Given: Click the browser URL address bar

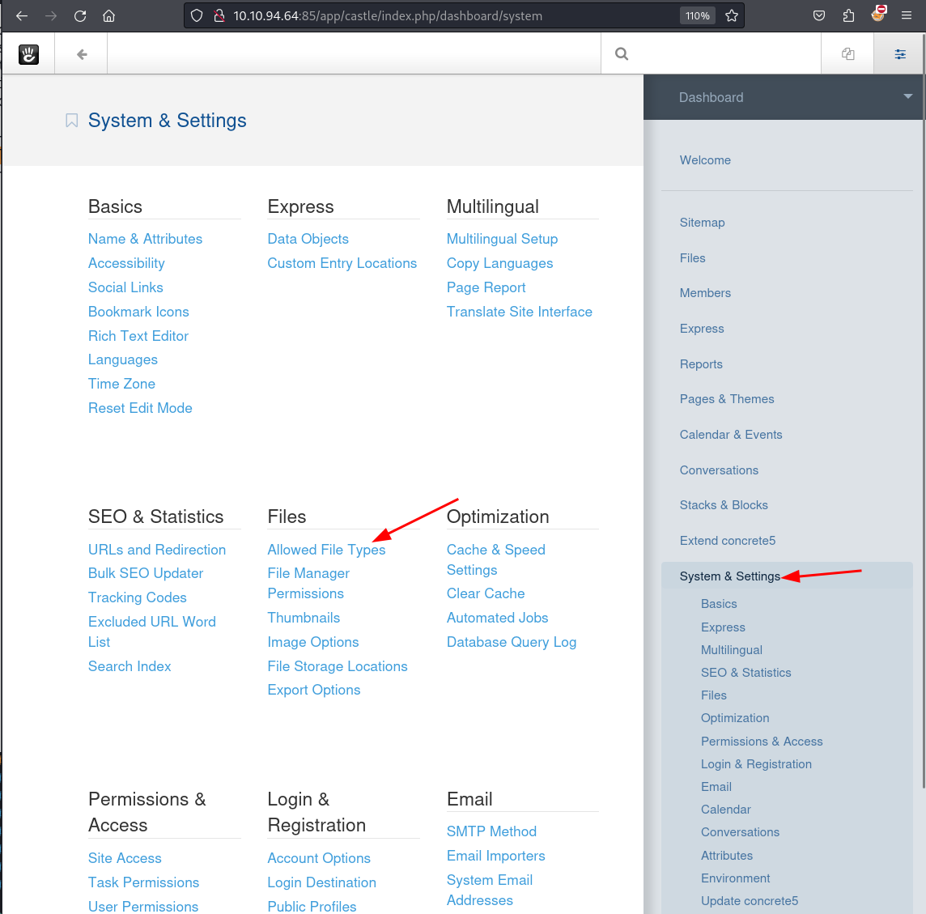Looking at the screenshot, I should pos(445,16).
